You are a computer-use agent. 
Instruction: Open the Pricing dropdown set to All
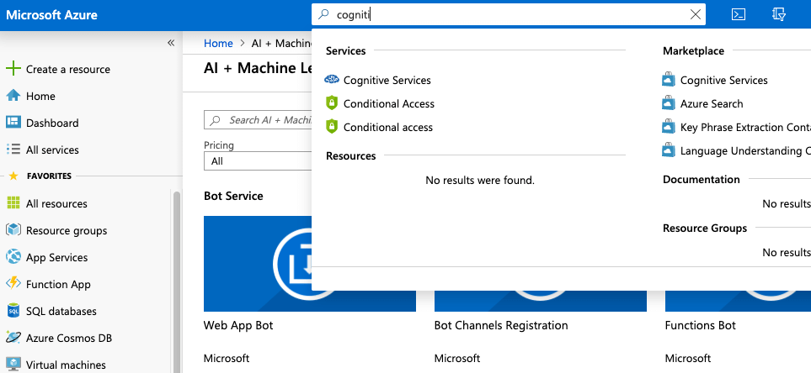tap(257, 161)
